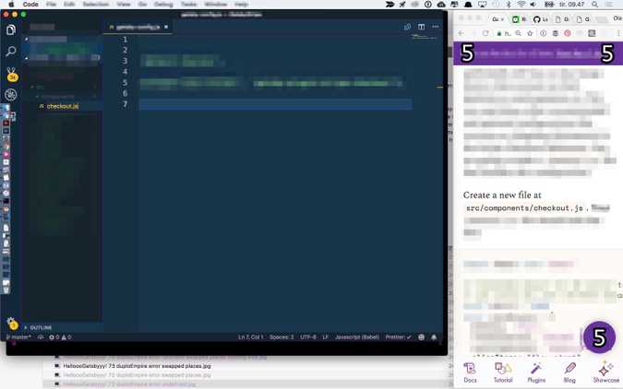Open the Manage gear icon in activity bar
This screenshot has height=389, width=623.
point(11,322)
